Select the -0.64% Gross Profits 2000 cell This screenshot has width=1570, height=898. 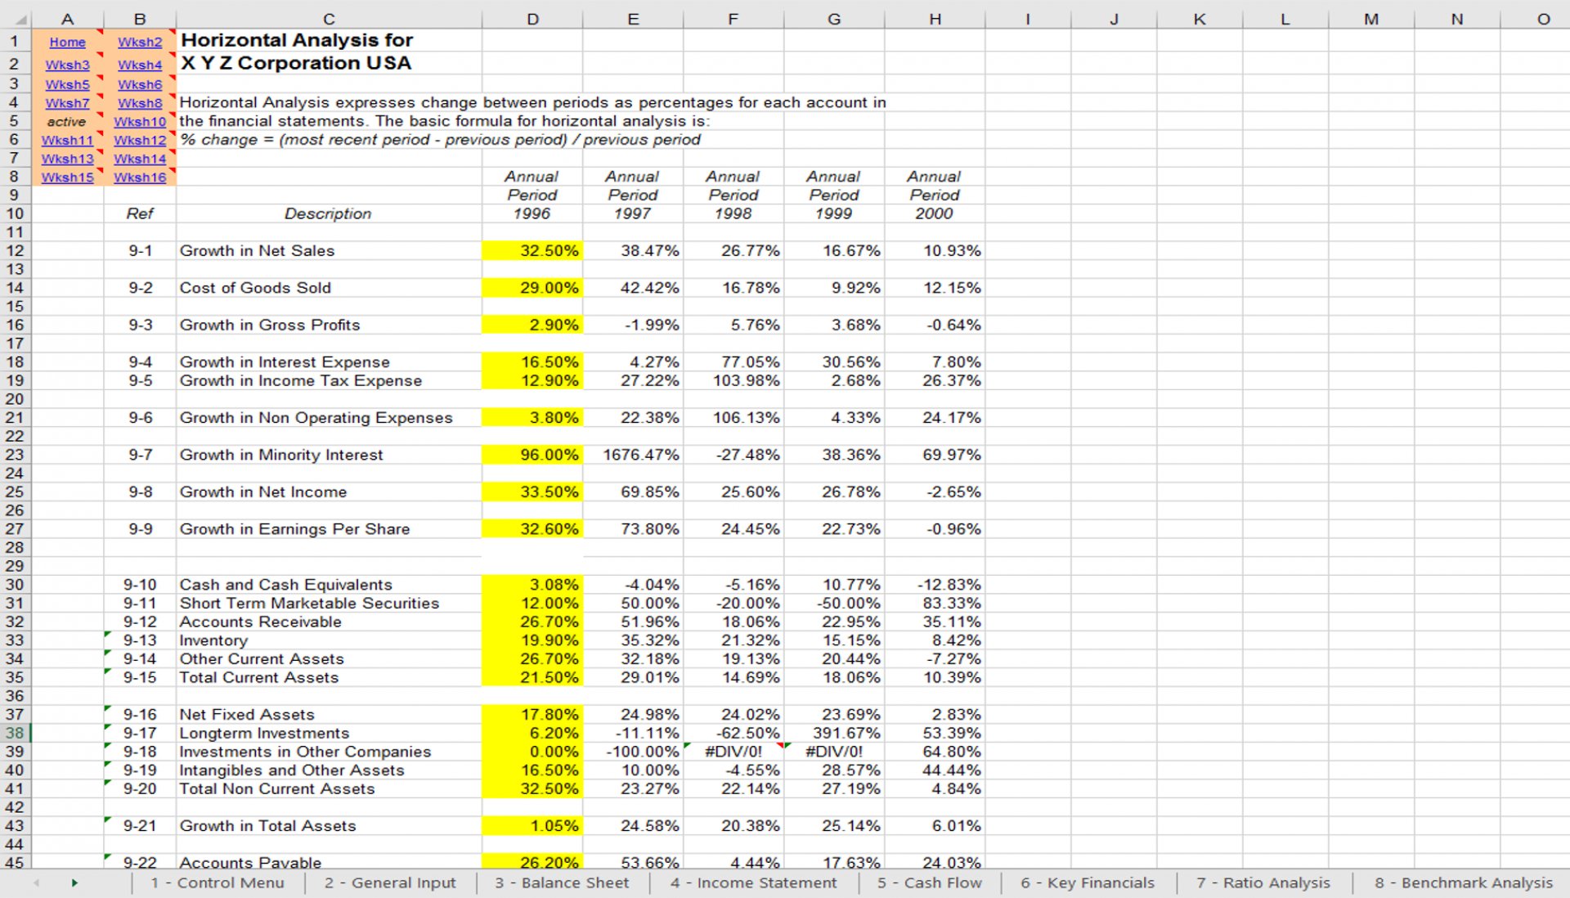[935, 325]
